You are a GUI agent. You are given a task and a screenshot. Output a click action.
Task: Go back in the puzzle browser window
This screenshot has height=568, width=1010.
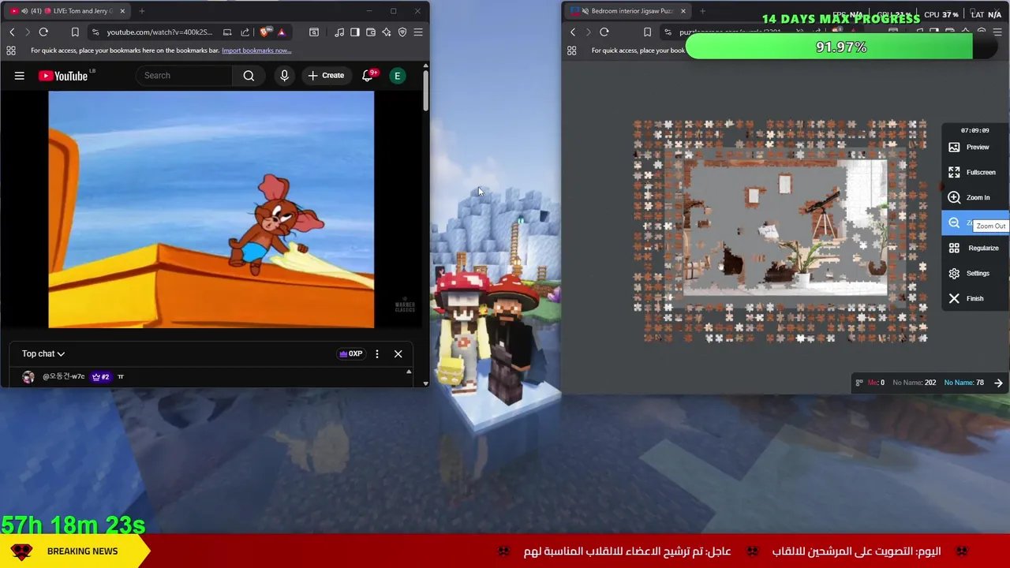pyautogui.click(x=573, y=32)
